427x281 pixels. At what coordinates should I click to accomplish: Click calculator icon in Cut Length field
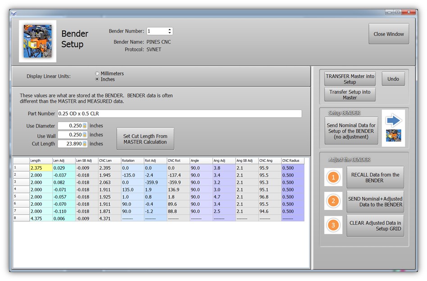point(85,144)
